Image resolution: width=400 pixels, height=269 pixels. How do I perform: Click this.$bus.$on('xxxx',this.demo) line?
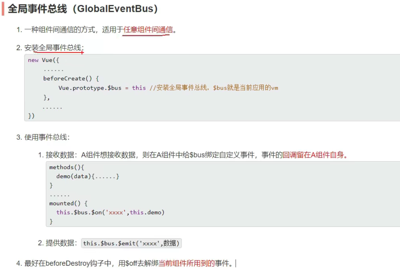click(110, 212)
